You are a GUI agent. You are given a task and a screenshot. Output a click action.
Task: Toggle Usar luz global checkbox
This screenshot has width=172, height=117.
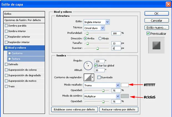[96, 66]
